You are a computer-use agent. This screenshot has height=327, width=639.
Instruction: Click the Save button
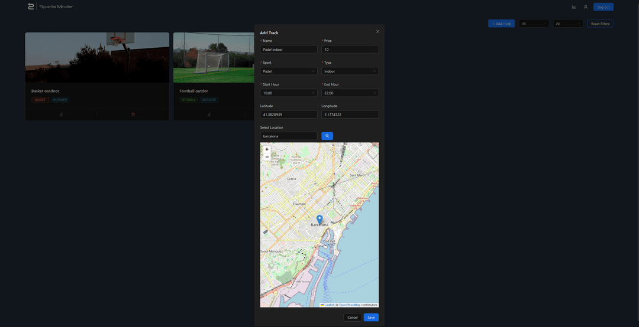pyautogui.click(x=371, y=317)
